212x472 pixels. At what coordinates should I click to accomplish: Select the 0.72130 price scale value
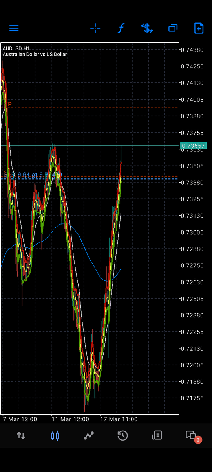pos(192,349)
